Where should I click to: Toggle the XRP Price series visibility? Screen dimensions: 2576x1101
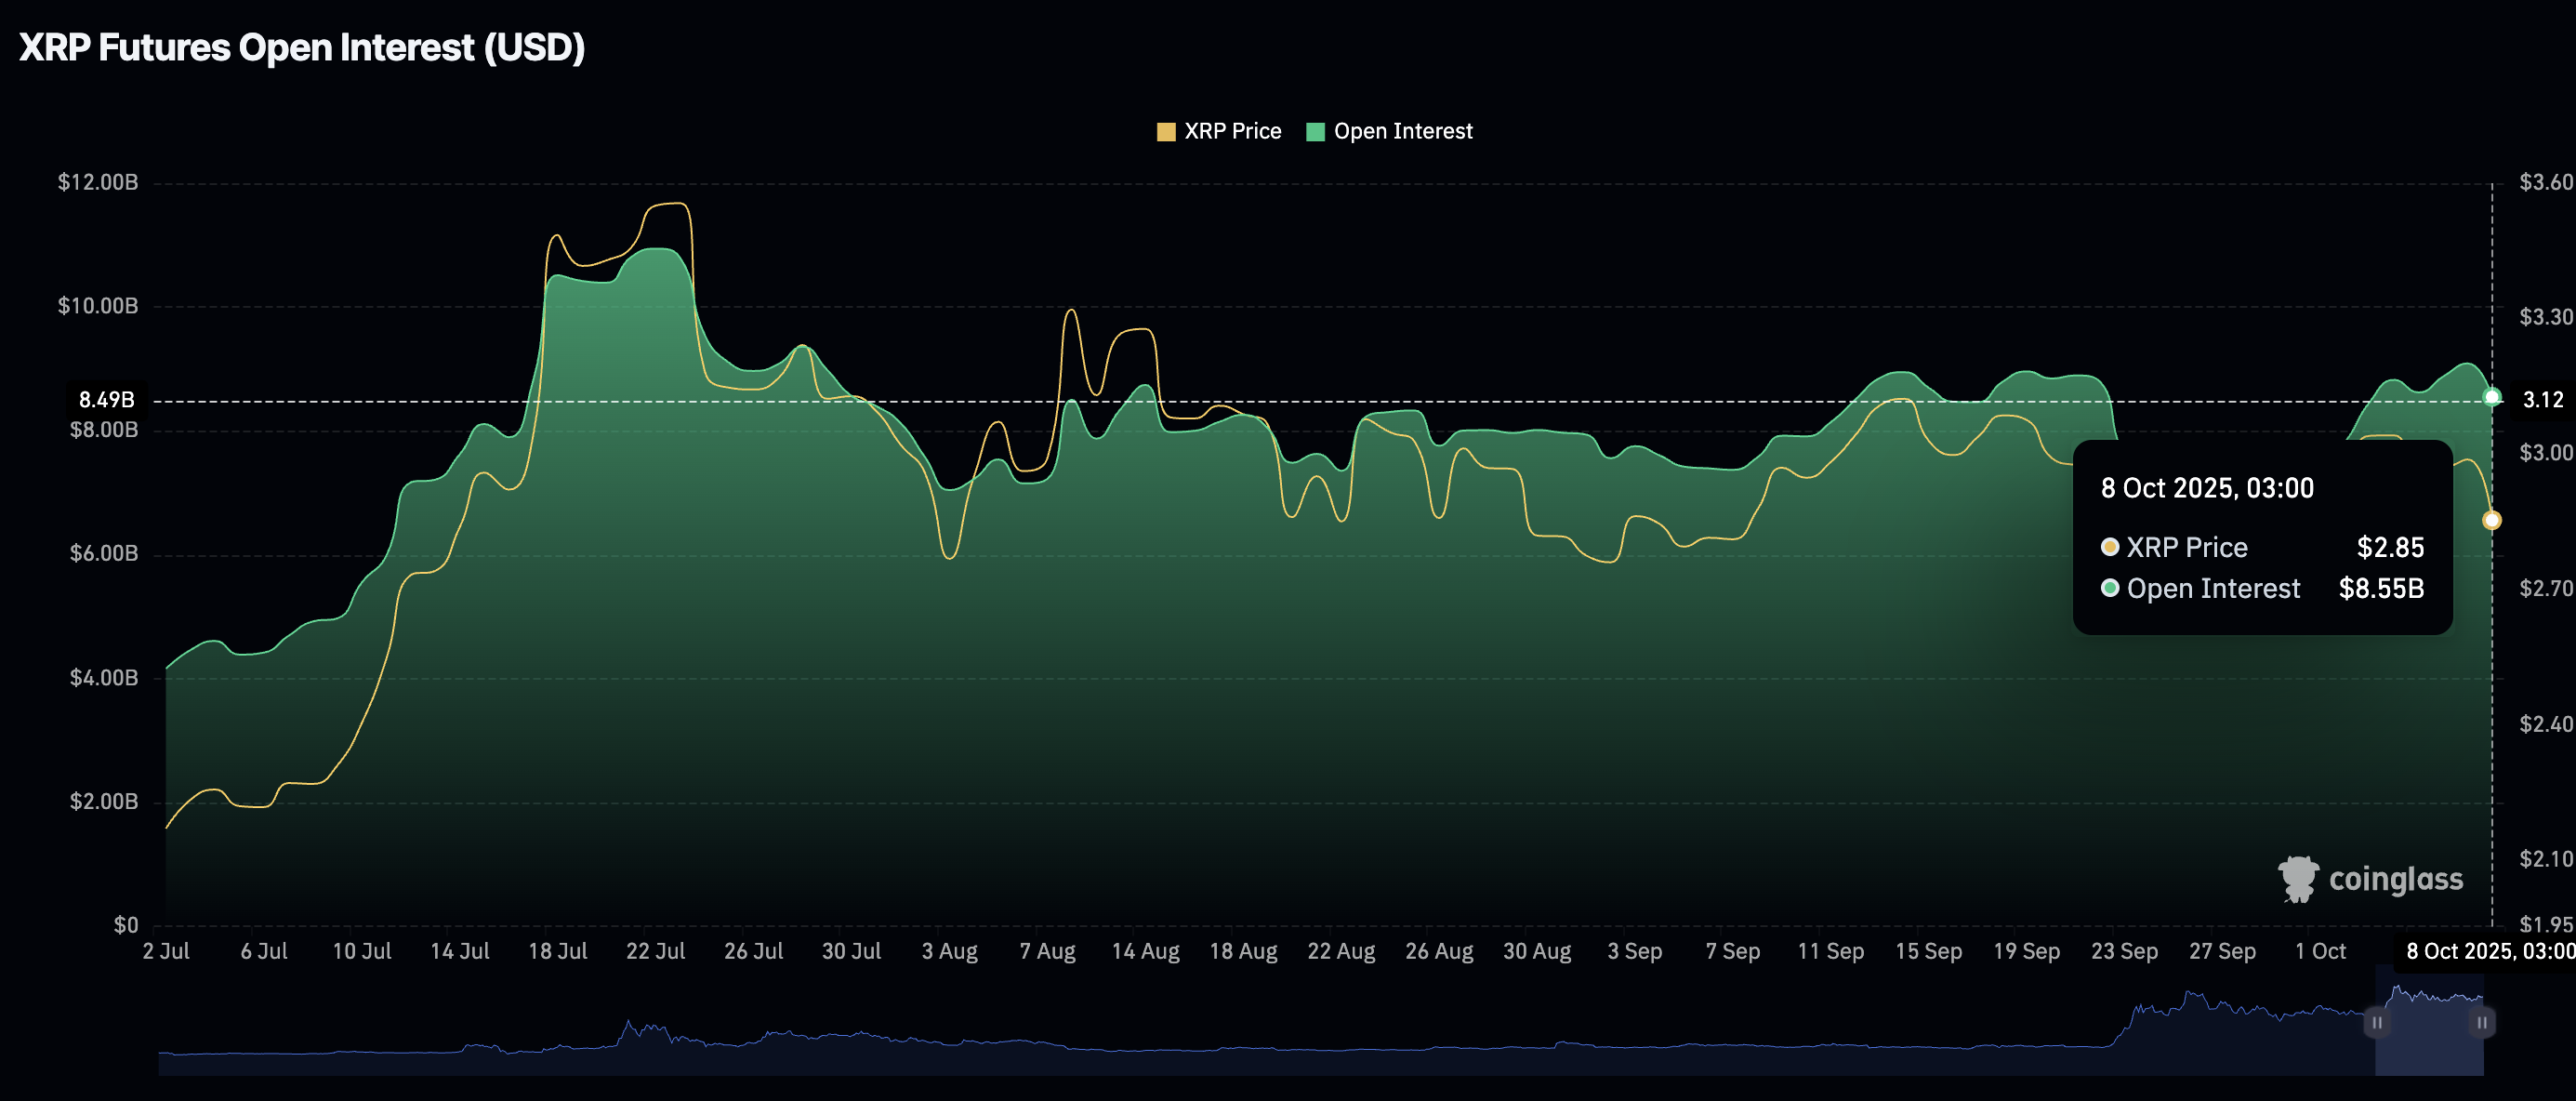click(x=1232, y=131)
